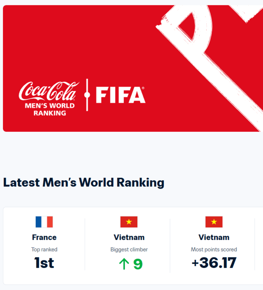This screenshot has height=290, width=263.
Task: Click the Vietnam flag above Most points scored
Action: 214,222
